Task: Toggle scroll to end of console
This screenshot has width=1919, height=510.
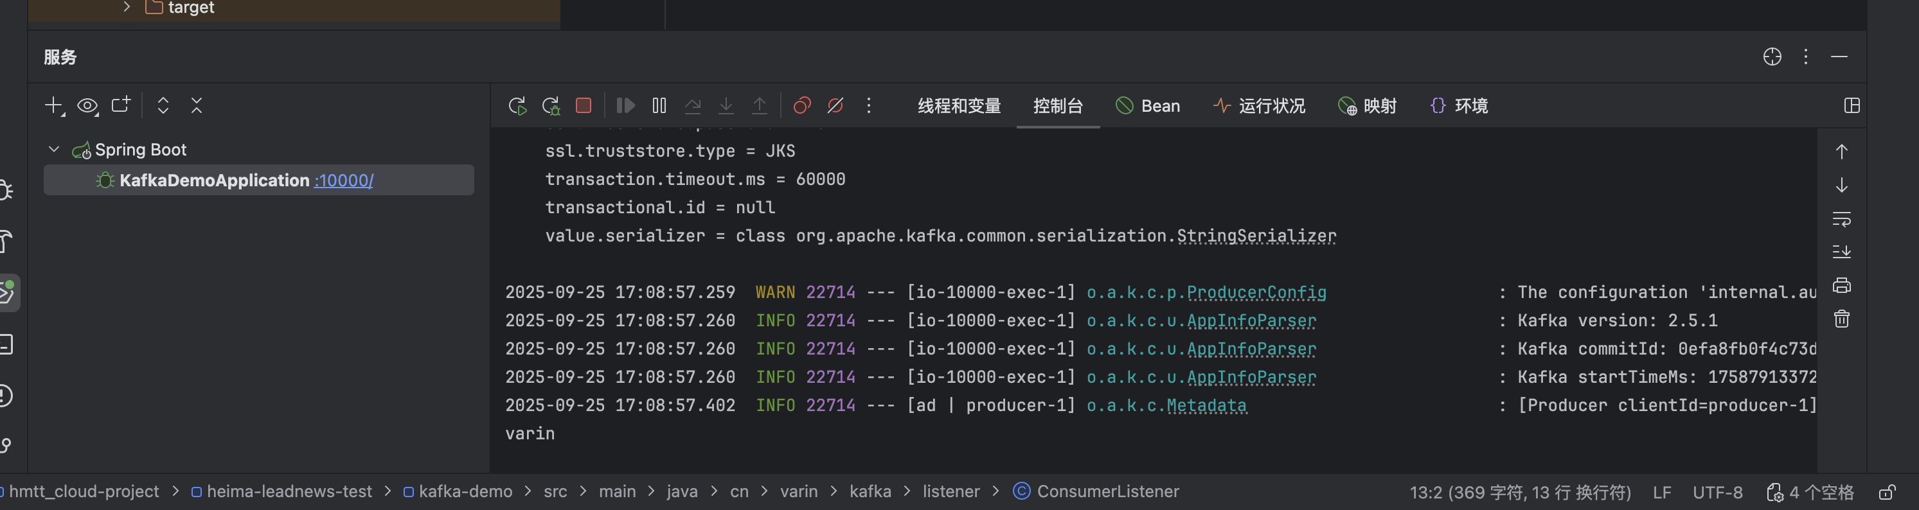Action: click(x=1841, y=252)
